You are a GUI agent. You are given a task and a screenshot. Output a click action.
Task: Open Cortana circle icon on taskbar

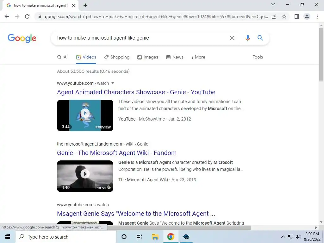(x=124, y=237)
